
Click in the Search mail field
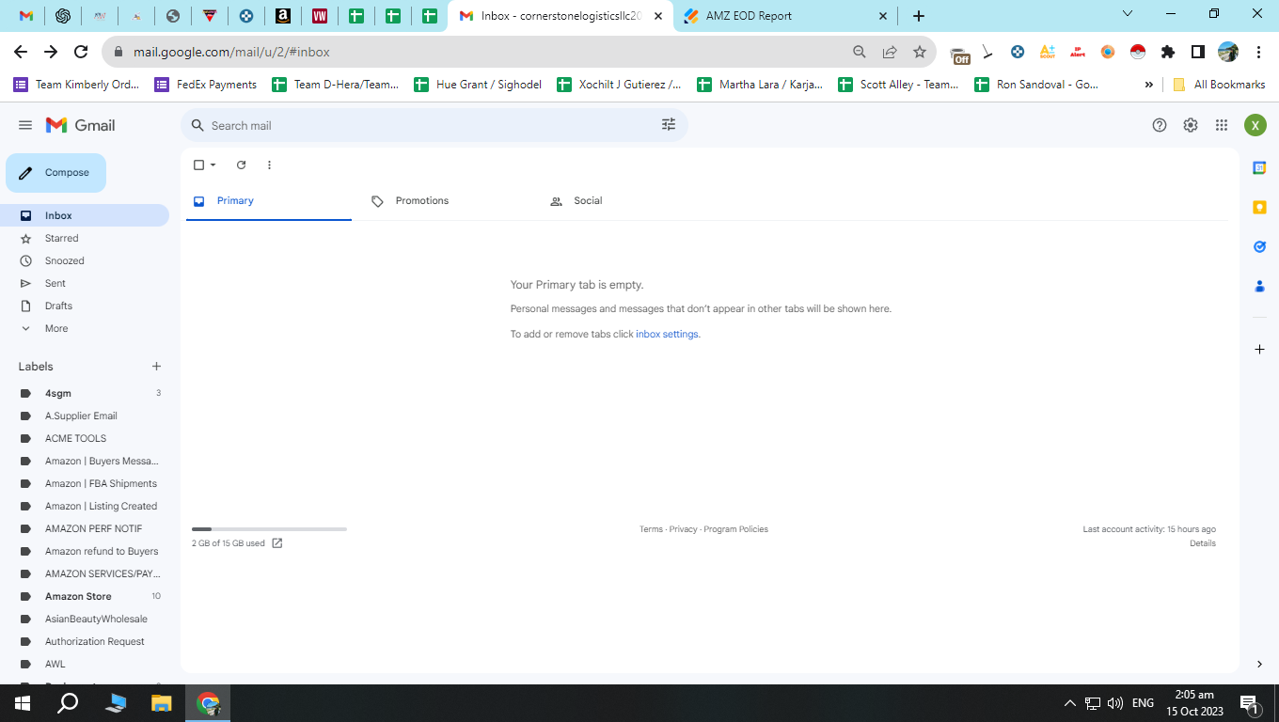433,125
